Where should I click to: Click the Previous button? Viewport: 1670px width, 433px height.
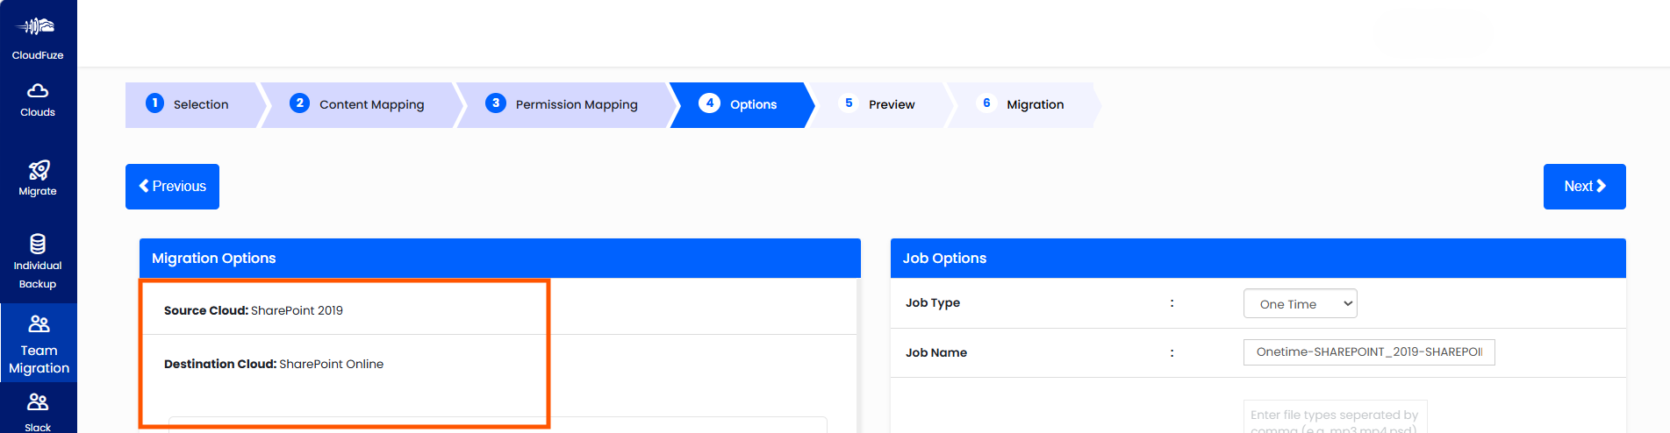pyautogui.click(x=172, y=187)
